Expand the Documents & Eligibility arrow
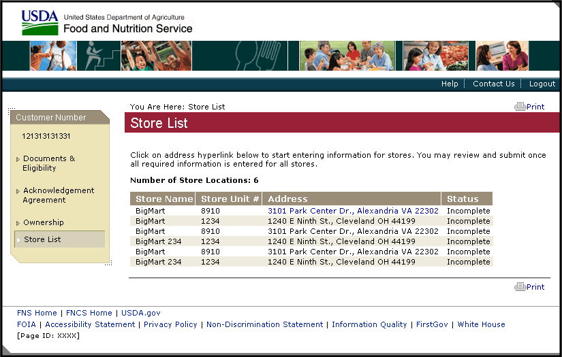 coord(18,159)
